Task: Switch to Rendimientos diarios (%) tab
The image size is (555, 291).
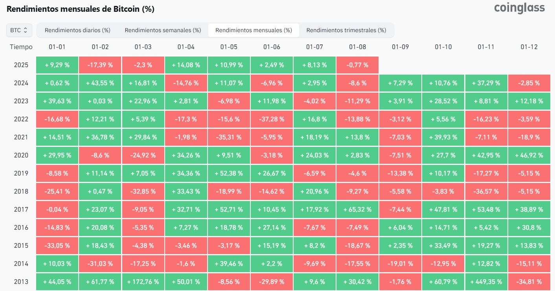Action: pyautogui.click(x=77, y=30)
